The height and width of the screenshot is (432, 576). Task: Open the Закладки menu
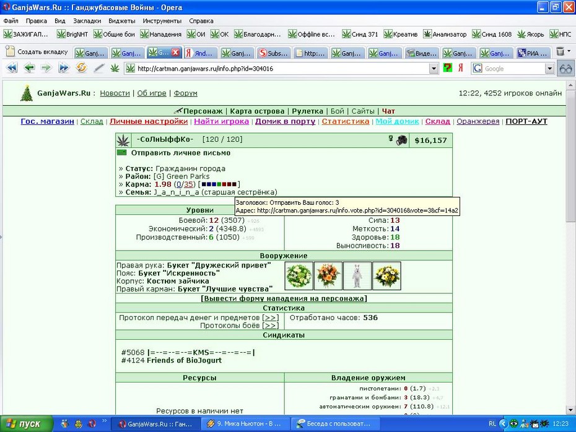click(87, 21)
